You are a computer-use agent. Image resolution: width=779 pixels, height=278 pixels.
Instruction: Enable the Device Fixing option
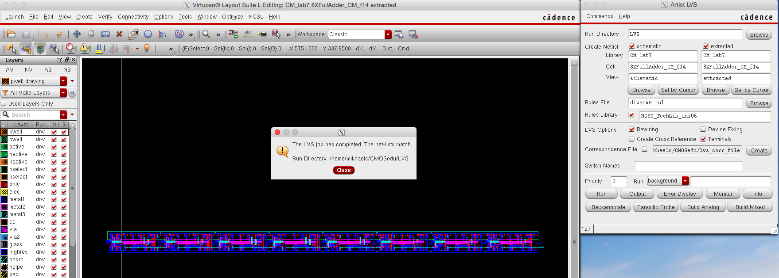point(703,129)
